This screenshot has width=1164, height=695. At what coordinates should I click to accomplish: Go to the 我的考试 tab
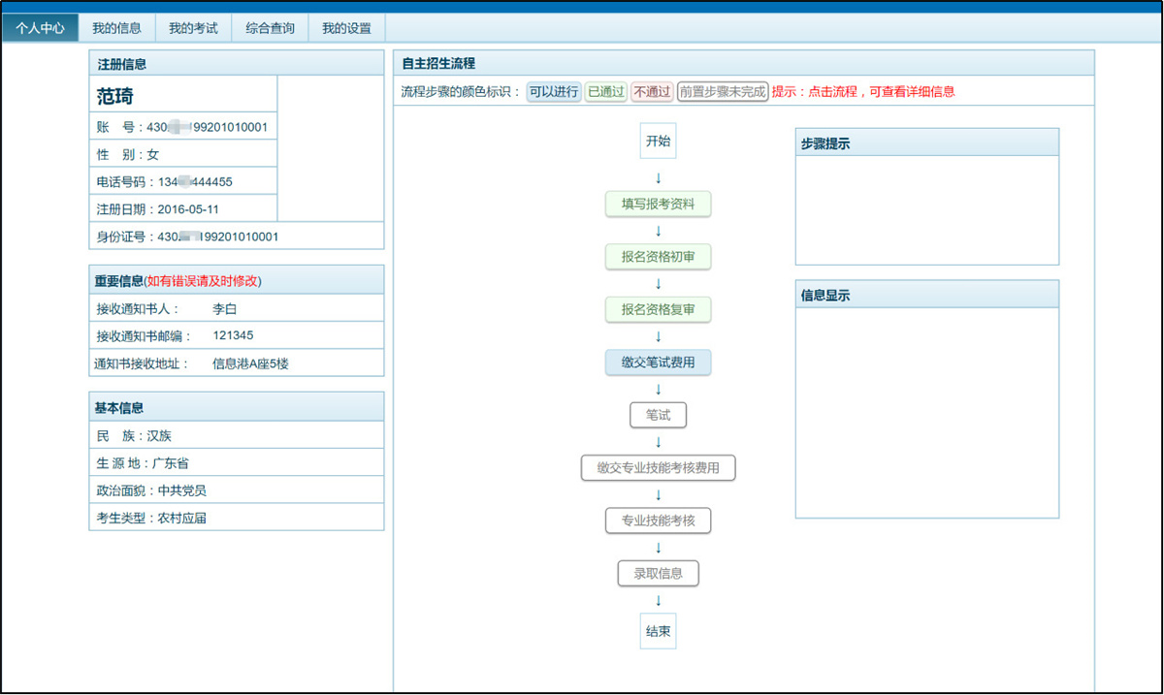pyautogui.click(x=193, y=28)
